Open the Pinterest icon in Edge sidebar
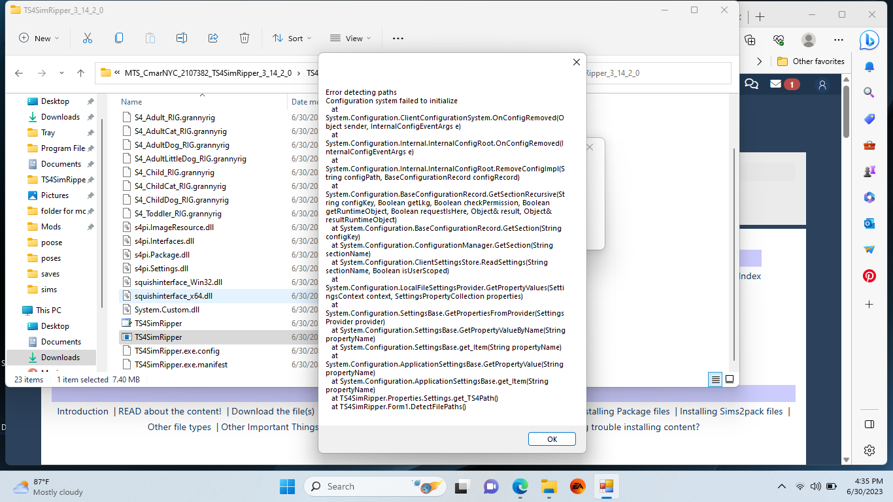This screenshot has height=502, width=893. point(869,276)
